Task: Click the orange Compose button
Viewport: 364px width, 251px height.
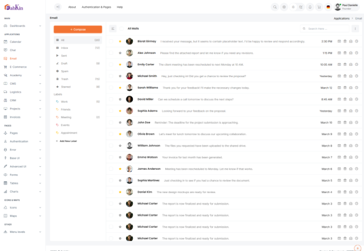Action: pyautogui.click(x=77, y=29)
